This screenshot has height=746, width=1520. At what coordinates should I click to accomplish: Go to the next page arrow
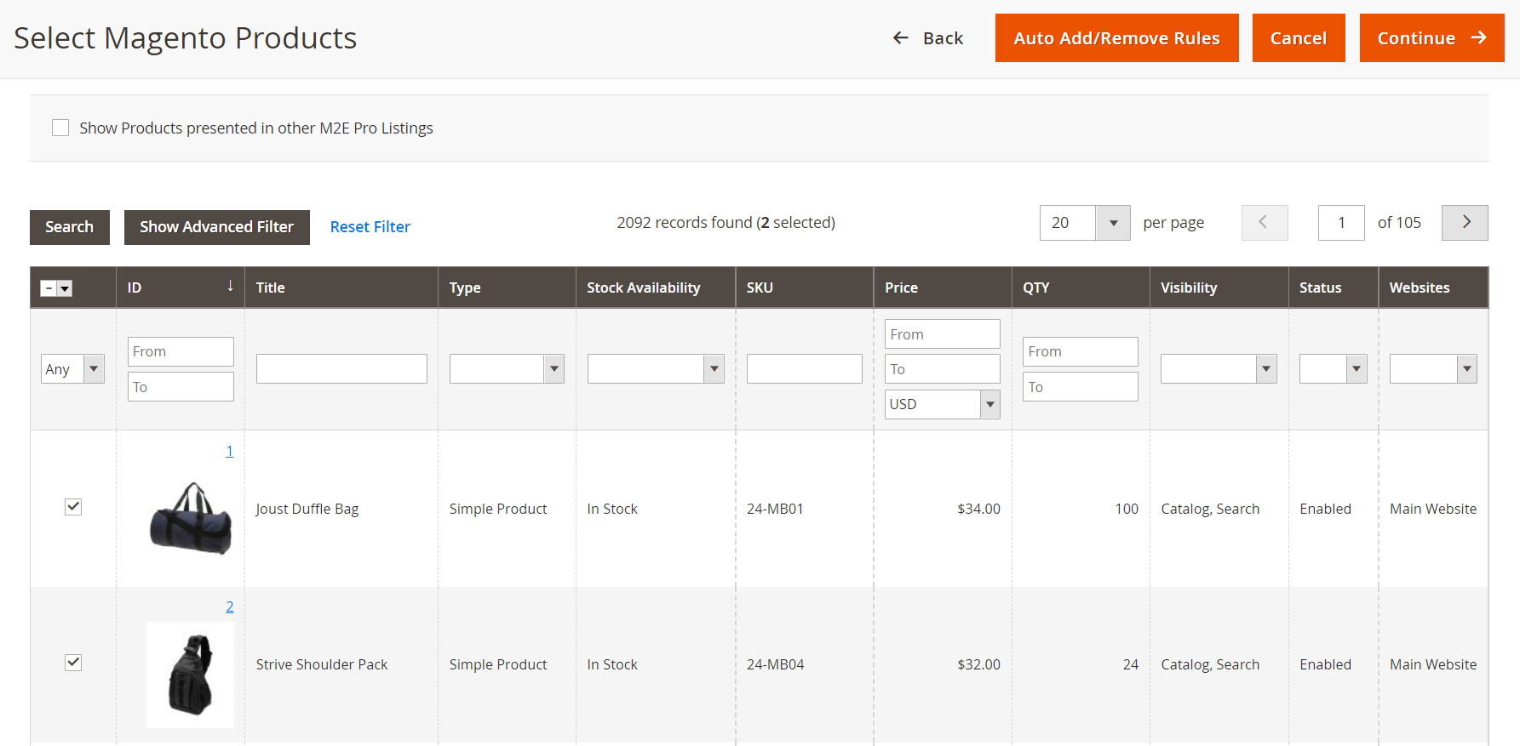1464,223
